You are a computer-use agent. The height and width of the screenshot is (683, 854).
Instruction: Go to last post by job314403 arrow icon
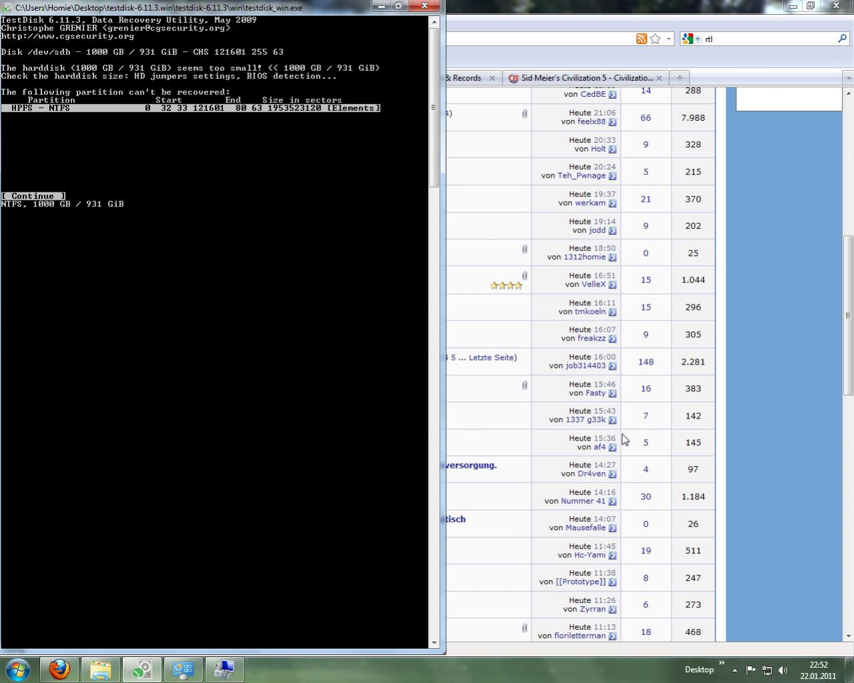pos(612,366)
